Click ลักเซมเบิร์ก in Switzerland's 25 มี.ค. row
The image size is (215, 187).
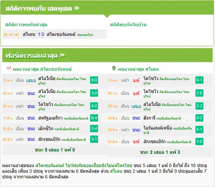49,139
